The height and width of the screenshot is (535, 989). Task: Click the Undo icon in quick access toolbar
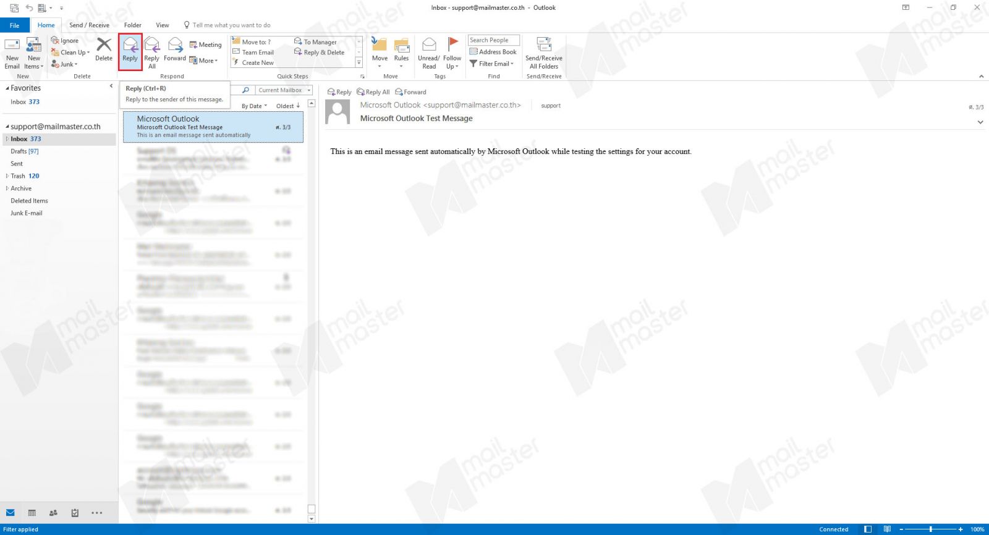click(29, 8)
